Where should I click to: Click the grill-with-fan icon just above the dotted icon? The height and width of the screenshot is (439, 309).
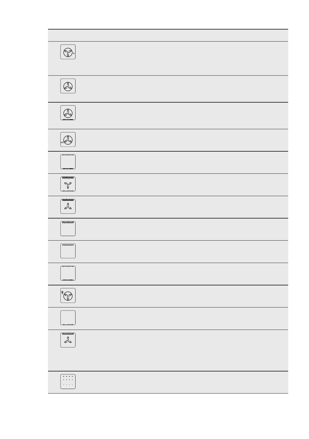click(68, 340)
